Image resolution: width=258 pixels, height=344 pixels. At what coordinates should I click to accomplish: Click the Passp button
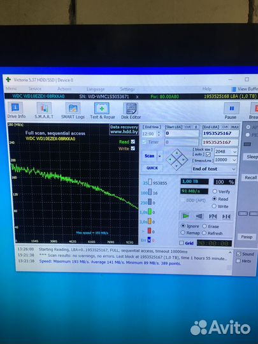[247, 237]
